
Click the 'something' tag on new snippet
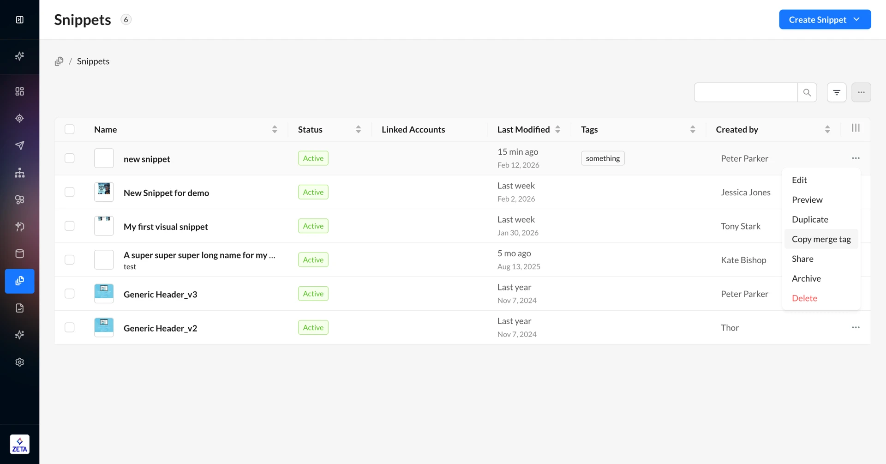603,158
